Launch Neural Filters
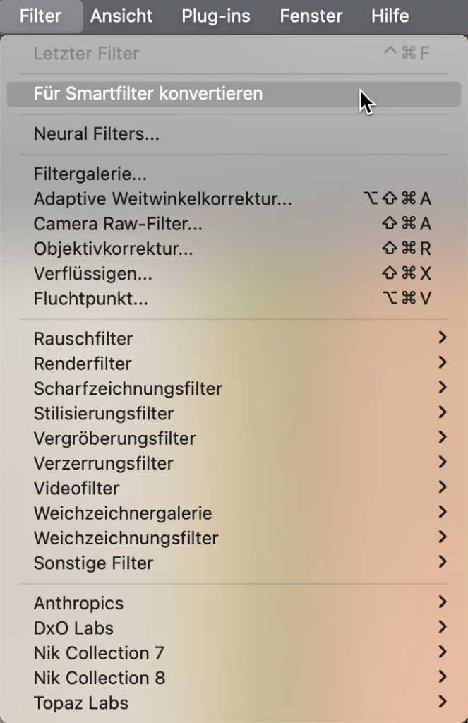This screenshot has height=723, width=468. pos(234,134)
